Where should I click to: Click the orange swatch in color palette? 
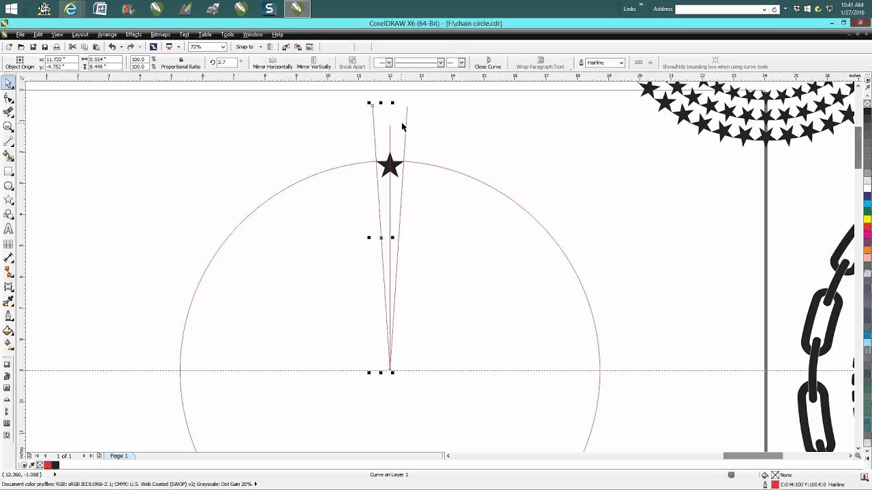click(867, 250)
